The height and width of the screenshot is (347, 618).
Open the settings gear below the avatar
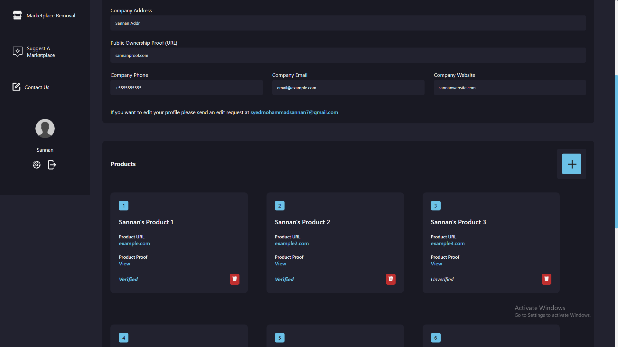tap(37, 165)
